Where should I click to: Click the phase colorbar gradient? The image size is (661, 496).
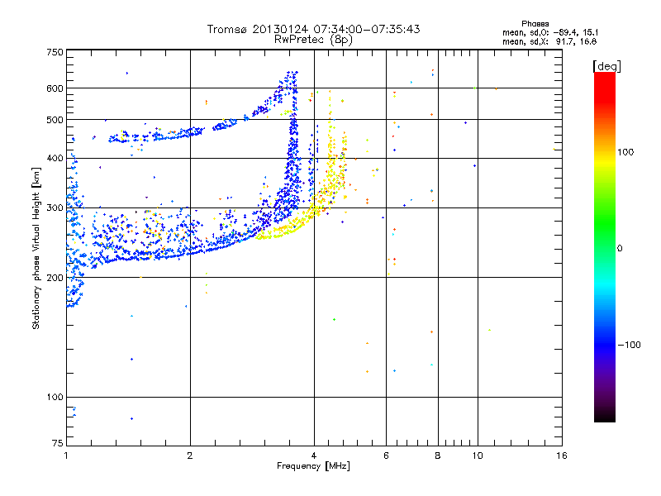click(605, 246)
